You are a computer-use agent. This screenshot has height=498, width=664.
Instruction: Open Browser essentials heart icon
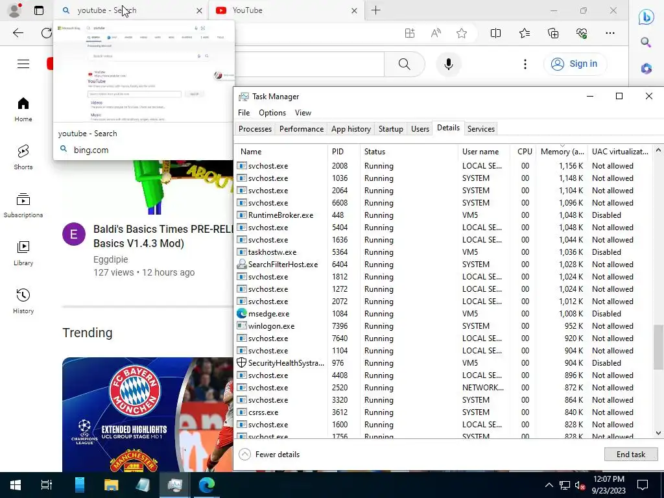582,33
